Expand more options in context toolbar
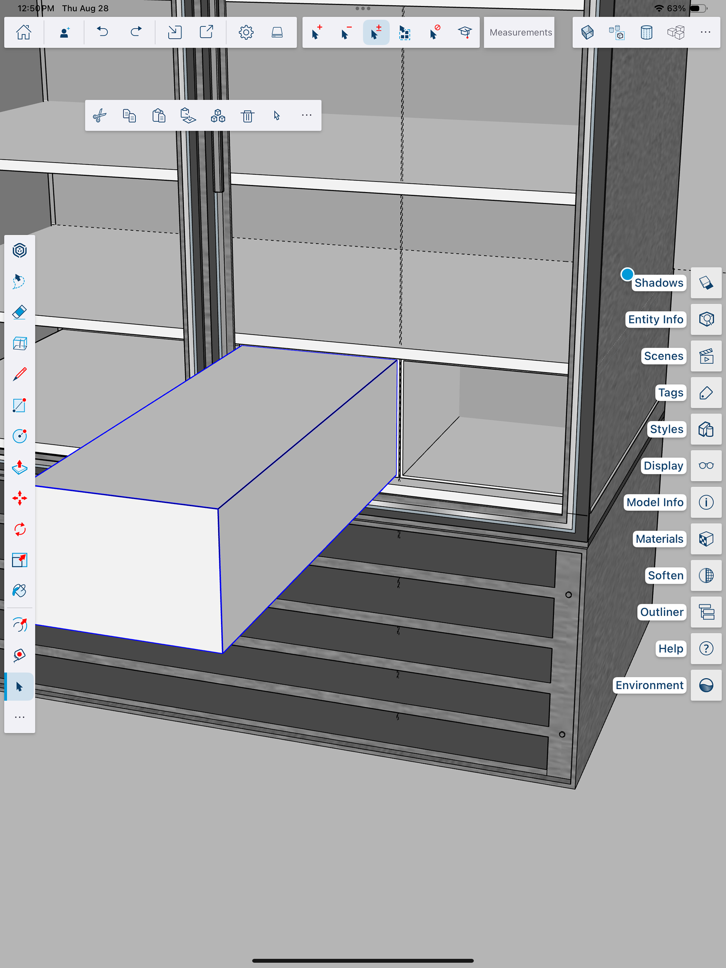The image size is (726, 968). pyautogui.click(x=306, y=116)
